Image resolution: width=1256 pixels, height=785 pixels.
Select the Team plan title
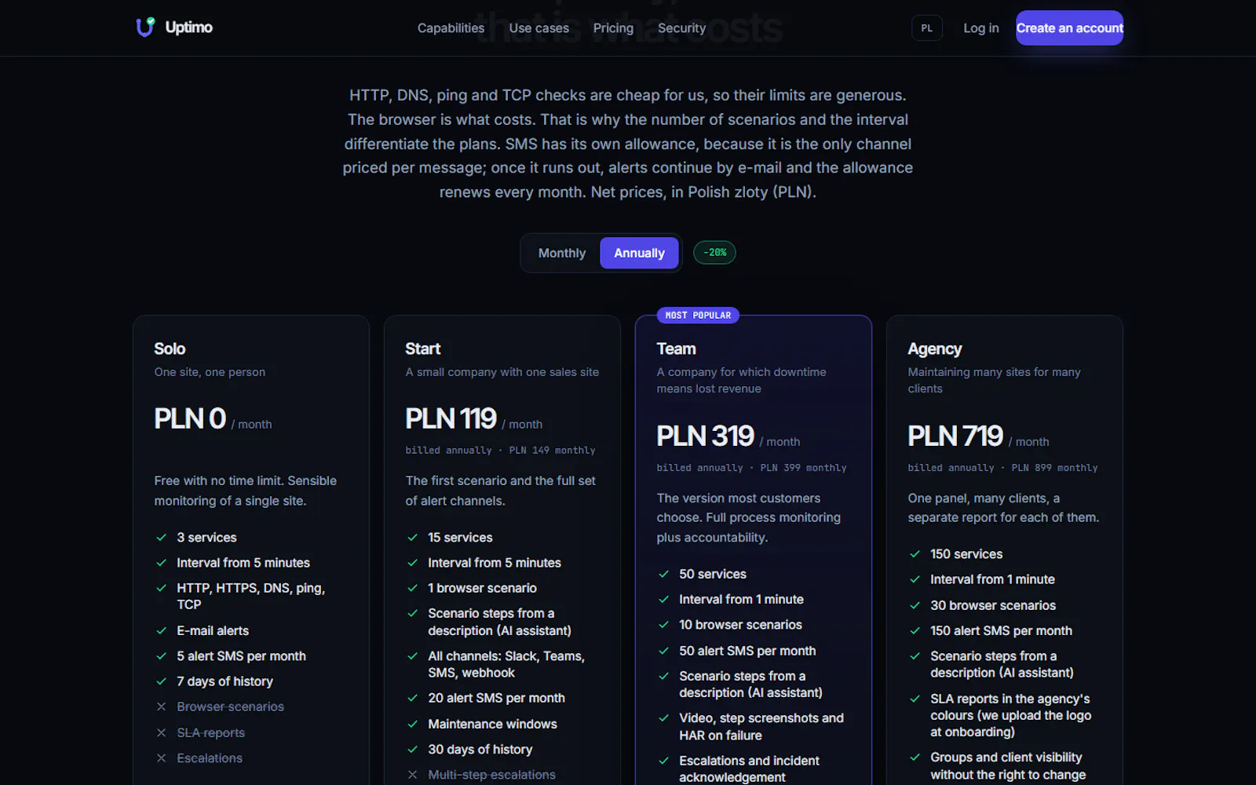point(676,349)
